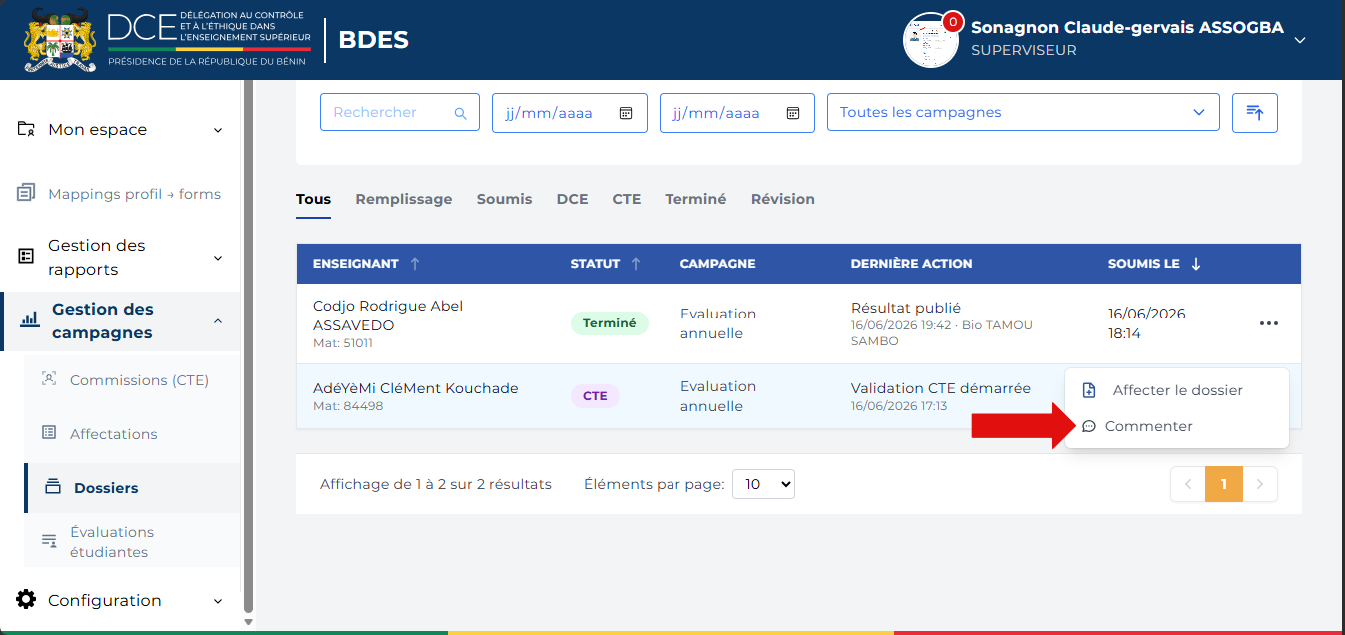Click the Mon espace folder icon
This screenshot has width=1345, height=635.
pos(27,129)
